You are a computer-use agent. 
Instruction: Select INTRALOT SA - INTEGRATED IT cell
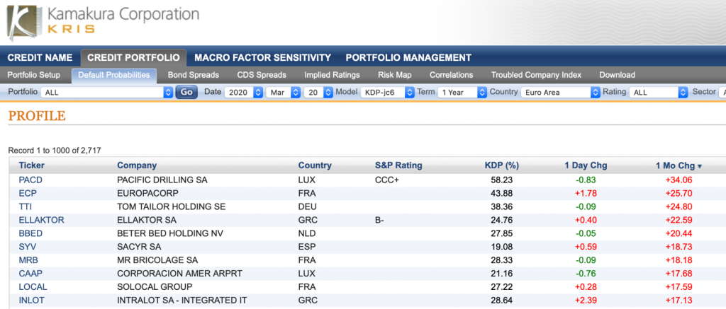[182, 301]
